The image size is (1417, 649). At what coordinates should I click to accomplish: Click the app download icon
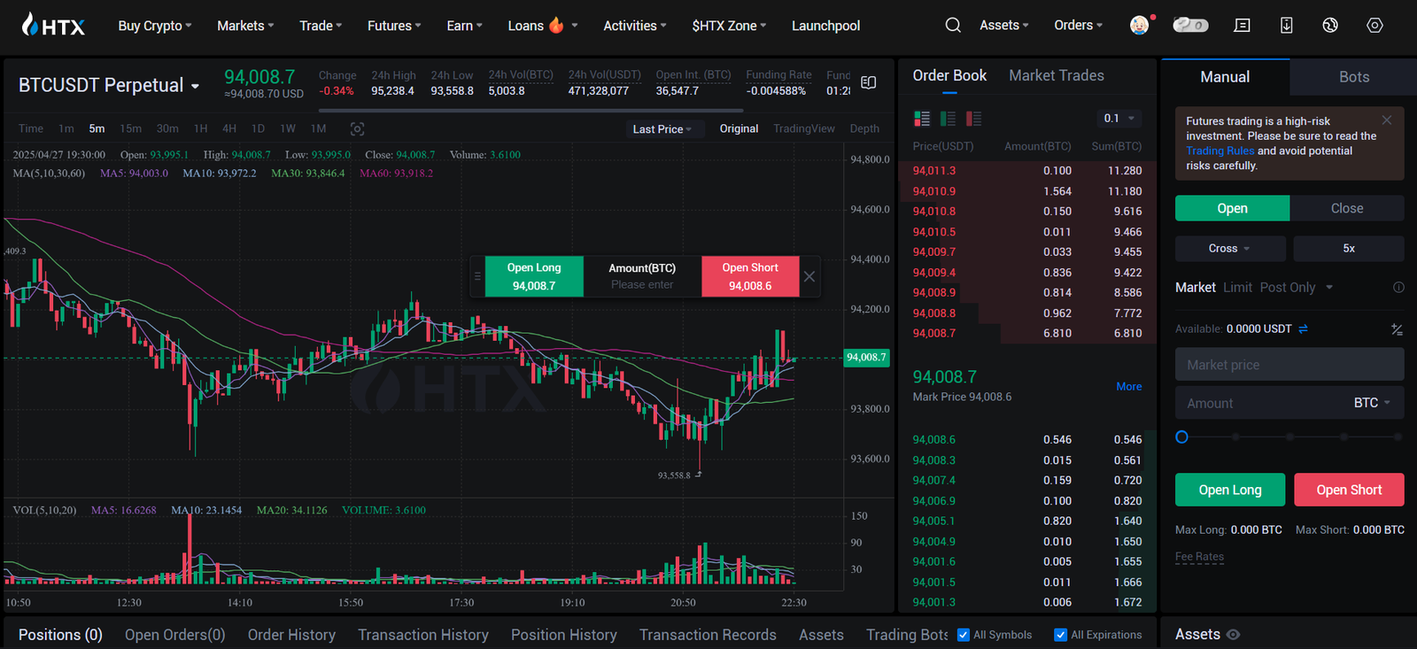(x=1287, y=26)
